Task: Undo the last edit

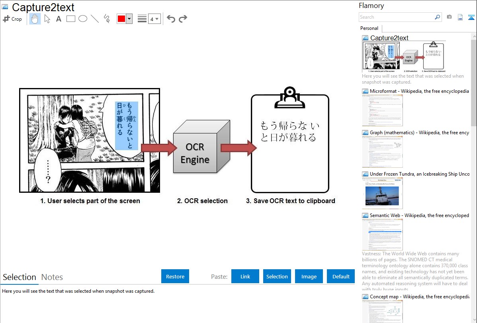Action: coord(171,19)
